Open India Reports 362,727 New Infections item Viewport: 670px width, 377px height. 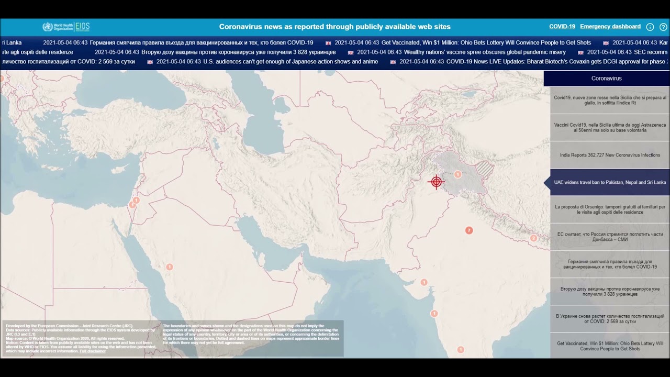click(x=610, y=155)
